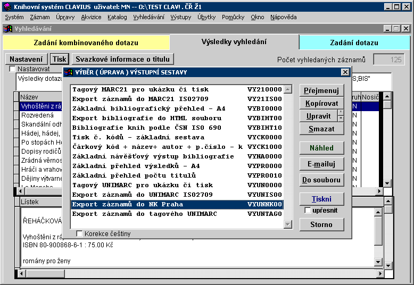Click Svazkové informace o titulu button

click(x=123, y=59)
